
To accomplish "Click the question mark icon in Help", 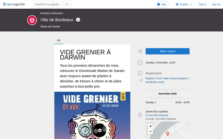I will (x=159, y=4).
